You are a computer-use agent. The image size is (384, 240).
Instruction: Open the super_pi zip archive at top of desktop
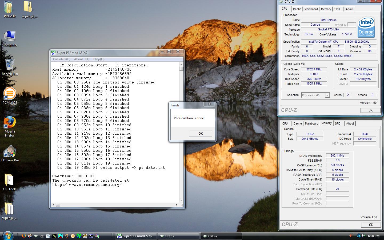[x=29, y=9]
